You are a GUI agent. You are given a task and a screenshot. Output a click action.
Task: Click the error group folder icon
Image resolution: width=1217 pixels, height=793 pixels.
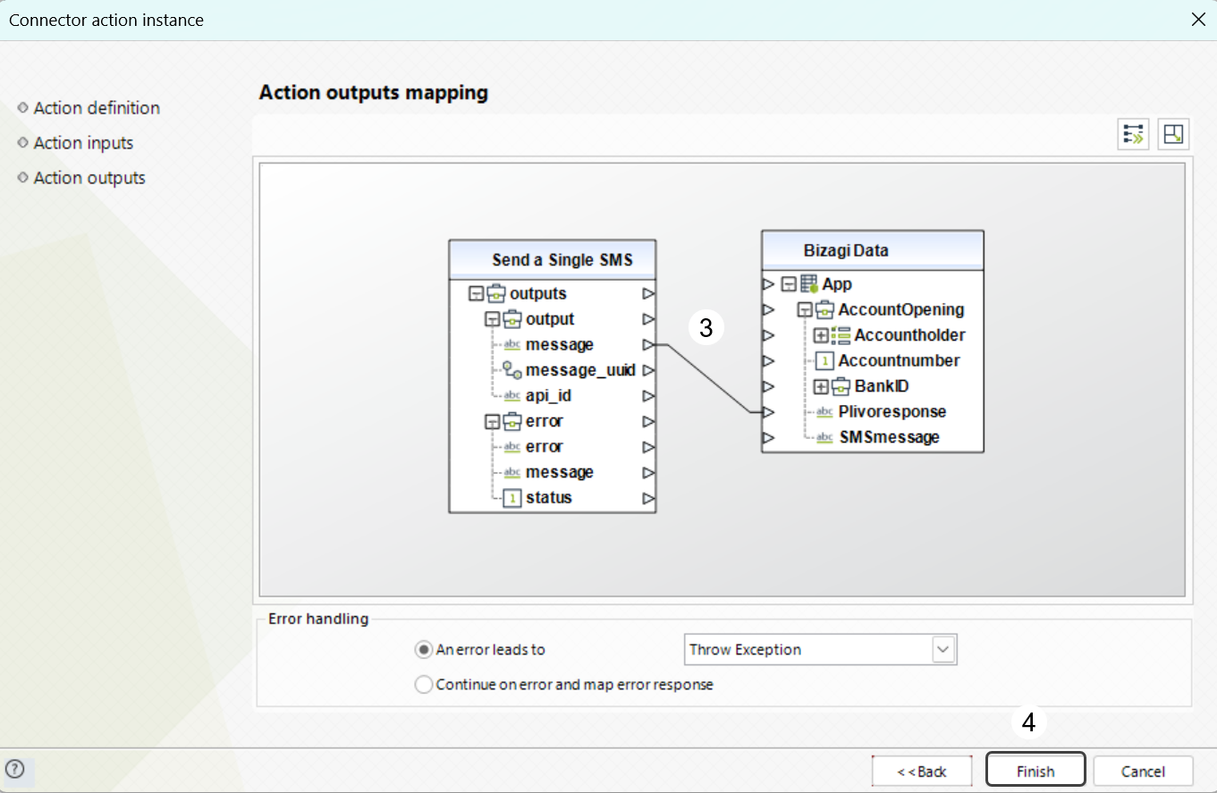(x=512, y=421)
